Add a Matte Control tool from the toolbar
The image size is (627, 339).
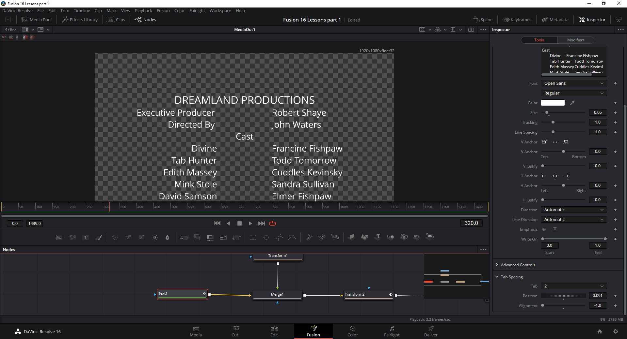coord(210,237)
